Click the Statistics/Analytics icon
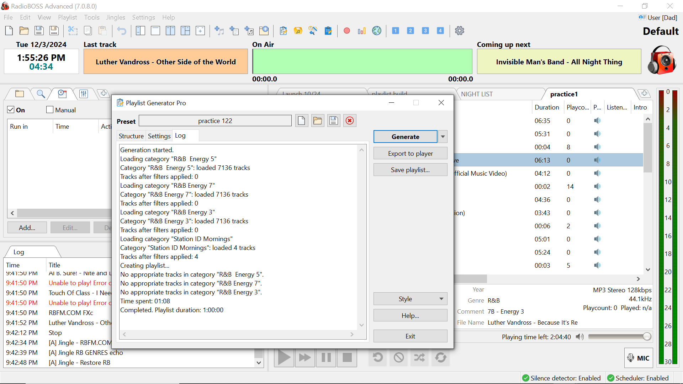The height and width of the screenshot is (384, 683). click(362, 31)
